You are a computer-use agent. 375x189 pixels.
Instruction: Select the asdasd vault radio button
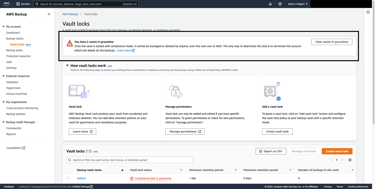(68, 178)
